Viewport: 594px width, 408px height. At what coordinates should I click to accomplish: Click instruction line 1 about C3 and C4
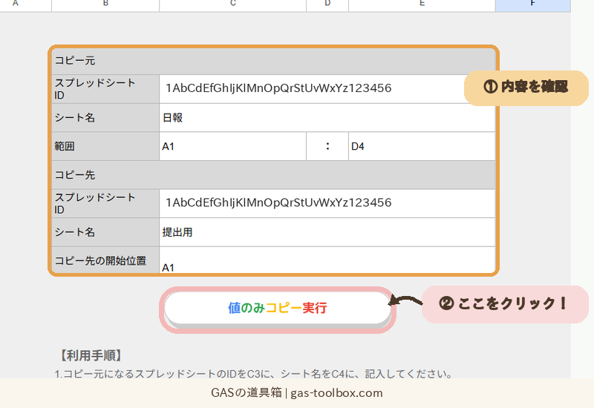click(254, 374)
